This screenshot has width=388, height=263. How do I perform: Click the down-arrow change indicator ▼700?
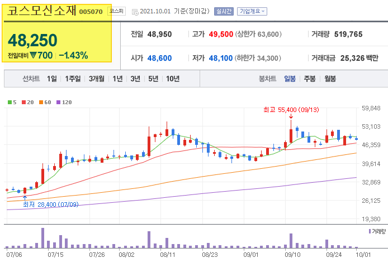(41, 55)
